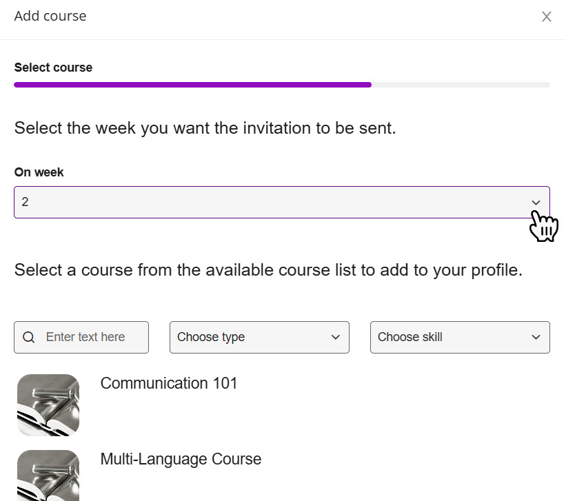Close the Add course dialog

546,17
